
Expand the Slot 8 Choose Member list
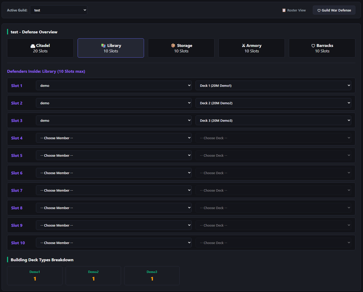click(114, 208)
